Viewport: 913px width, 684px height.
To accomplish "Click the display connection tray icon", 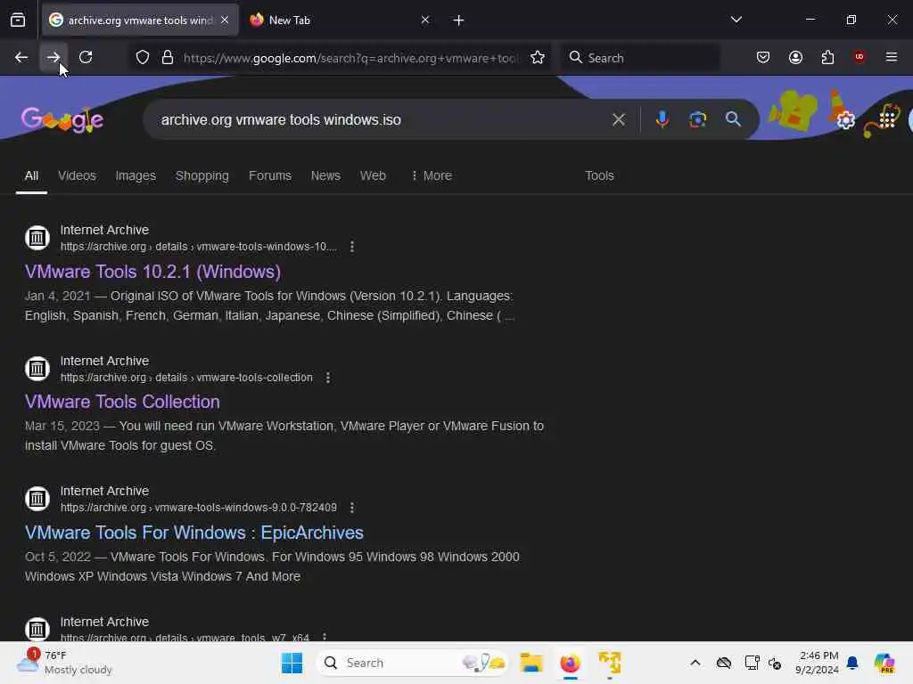I will pyautogui.click(x=752, y=663).
